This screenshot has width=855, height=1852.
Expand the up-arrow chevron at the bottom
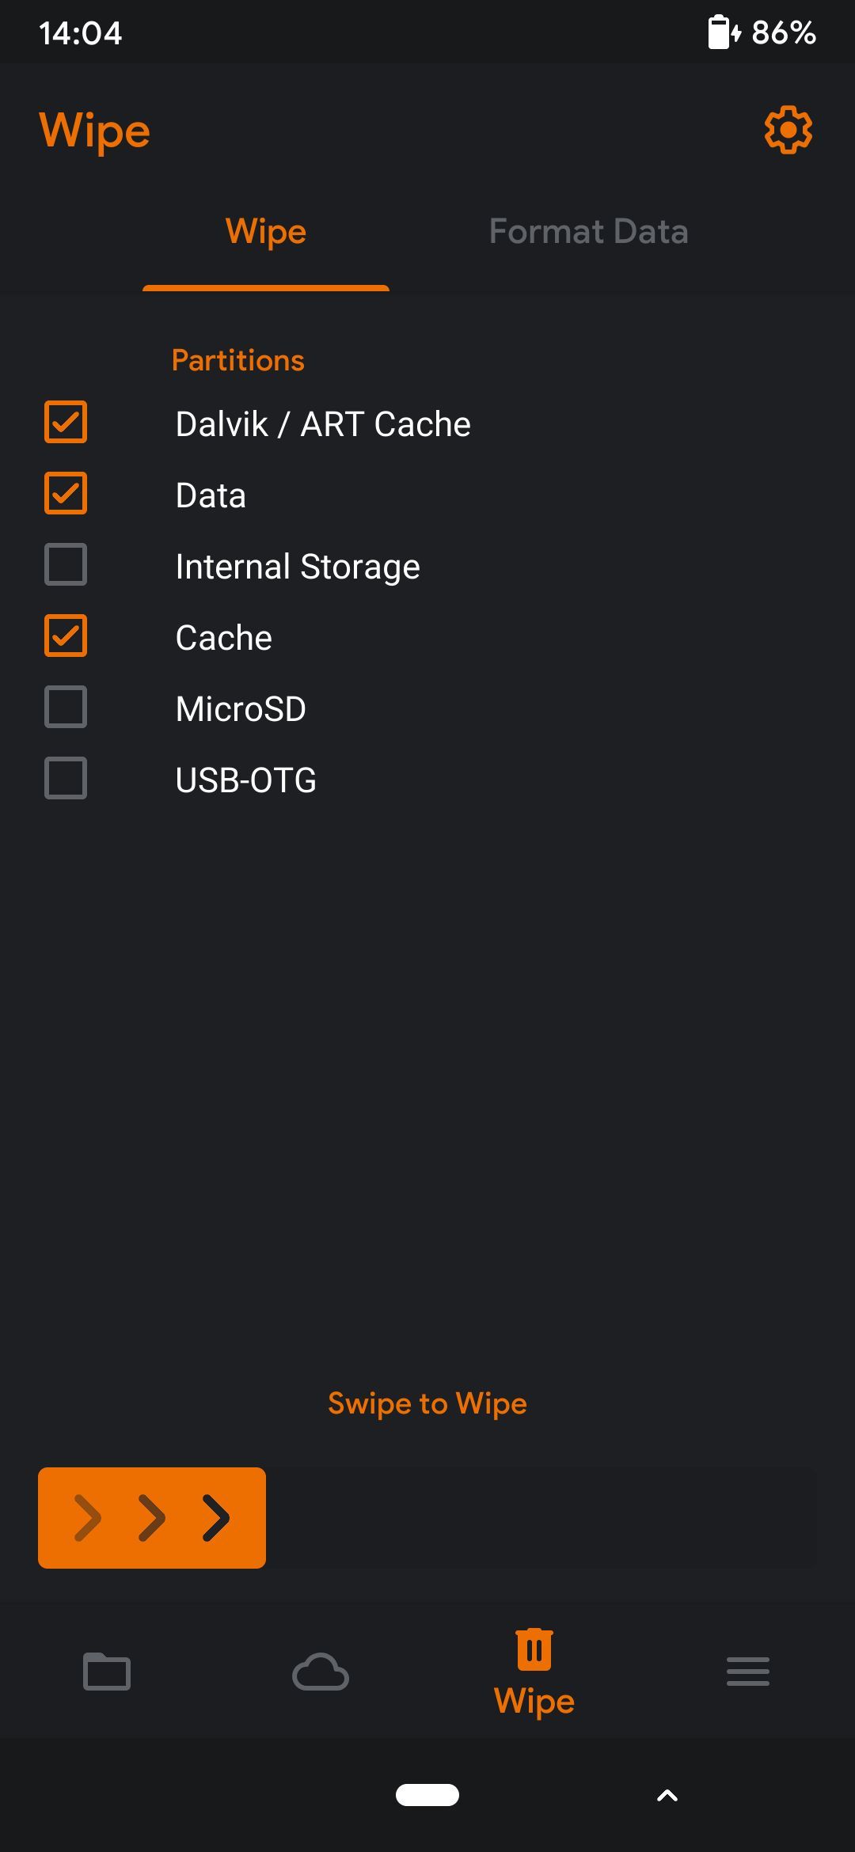coord(667,1796)
